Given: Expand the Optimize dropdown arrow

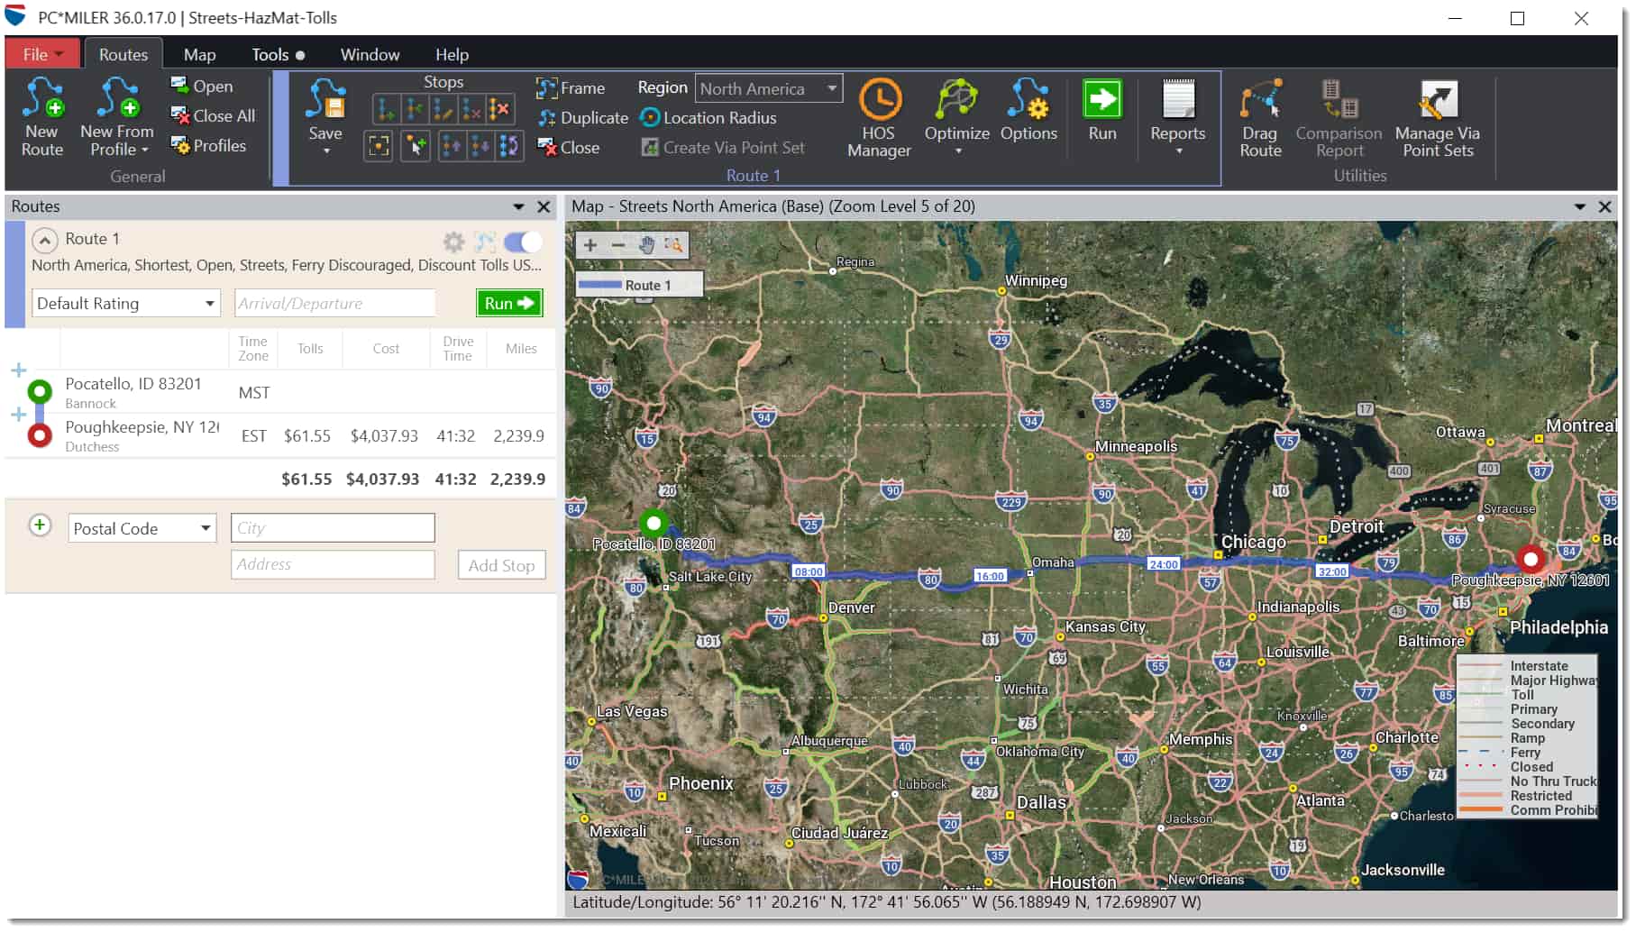Looking at the screenshot, I should click(960, 151).
